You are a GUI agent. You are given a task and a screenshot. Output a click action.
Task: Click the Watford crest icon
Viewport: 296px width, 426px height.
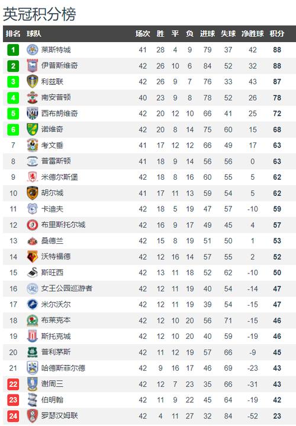tap(32, 257)
